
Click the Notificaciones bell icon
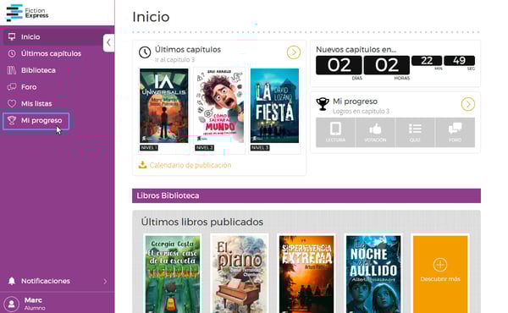[x=12, y=281]
